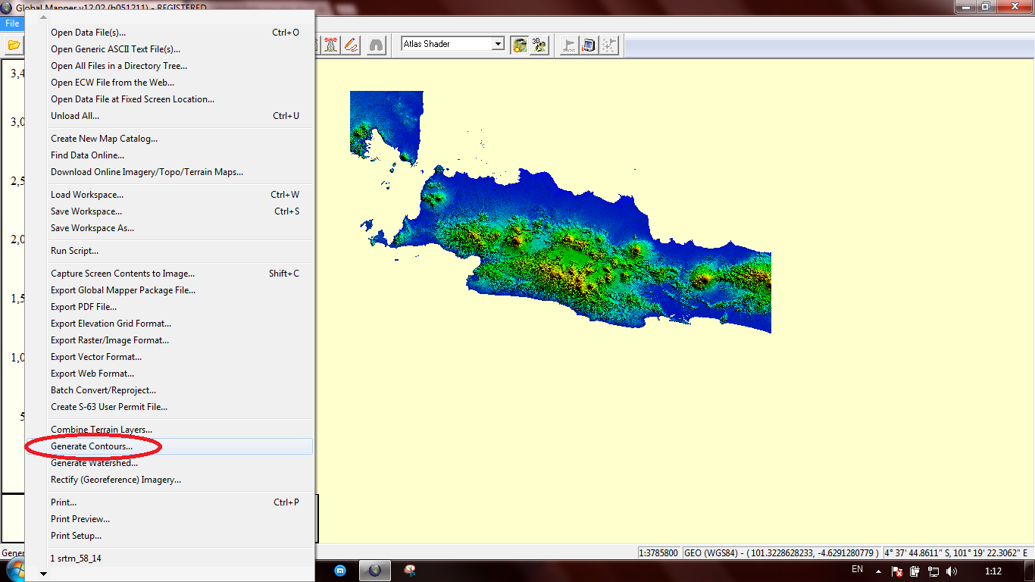
Task: Click the Action Center flag icon
Action: coord(897,571)
